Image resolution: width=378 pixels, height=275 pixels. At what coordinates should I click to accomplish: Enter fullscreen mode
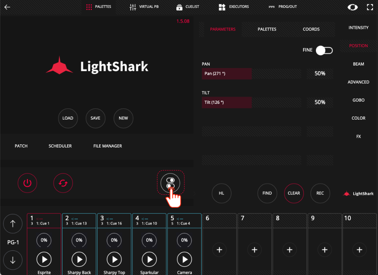[x=370, y=7]
